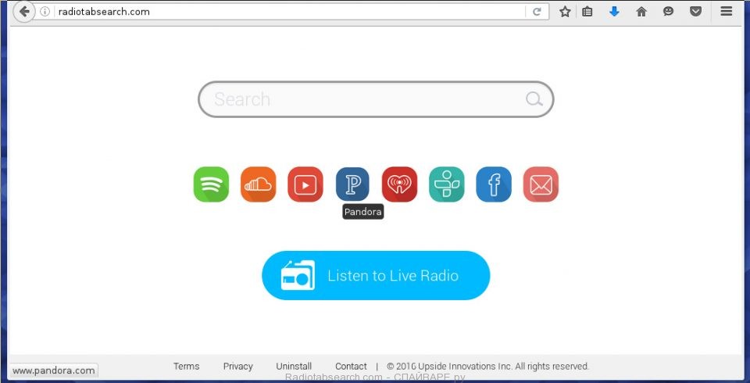Open the Pandora shortcut icon
This screenshot has height=383, width=750.
[x=352, y=184]
